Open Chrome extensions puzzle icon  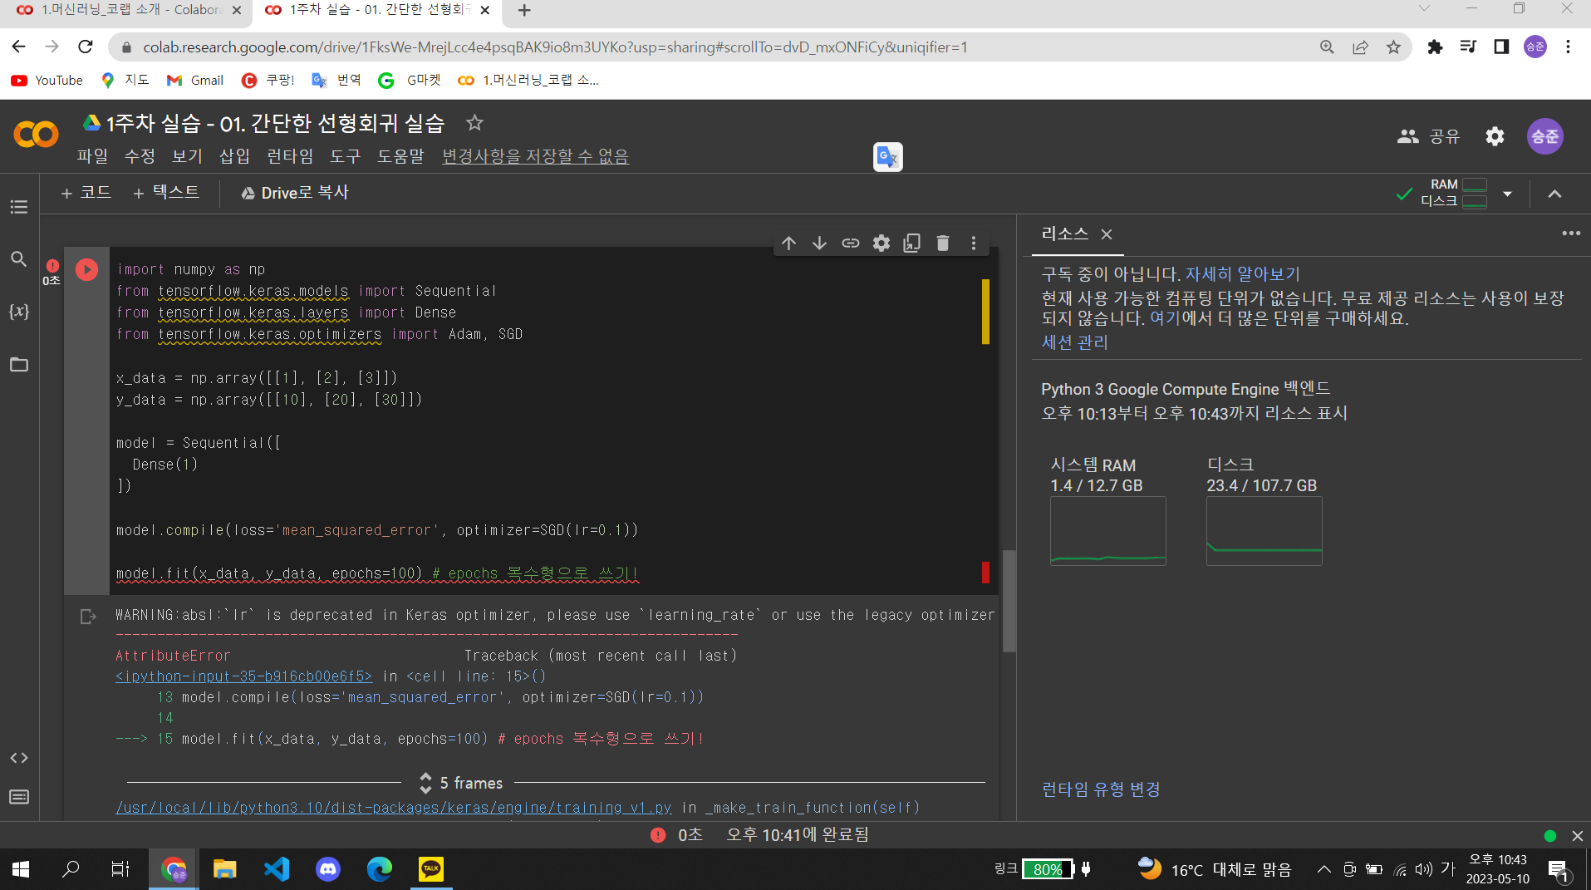point(1435,47)
